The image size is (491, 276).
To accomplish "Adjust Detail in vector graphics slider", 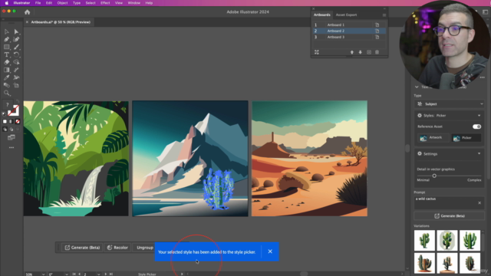I will [x=434, y=176].
